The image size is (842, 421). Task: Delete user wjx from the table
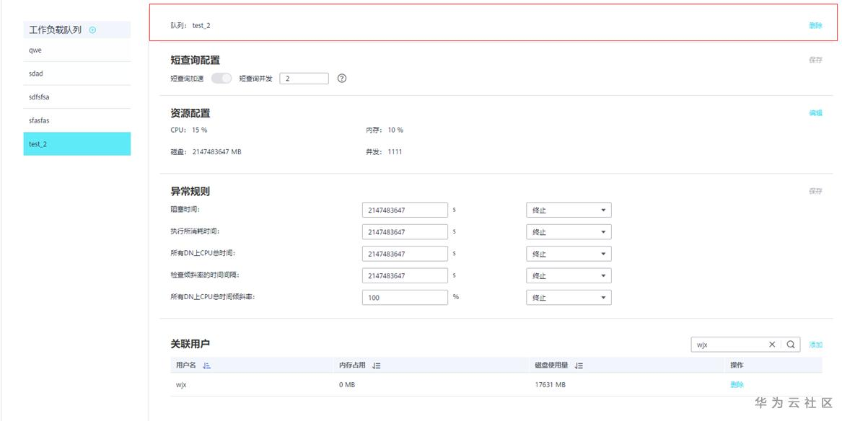[737, 385]
